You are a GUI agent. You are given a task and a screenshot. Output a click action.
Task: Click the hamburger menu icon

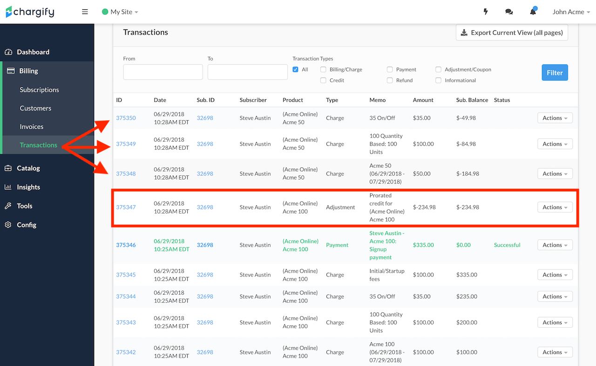click(x=85, y=12)
